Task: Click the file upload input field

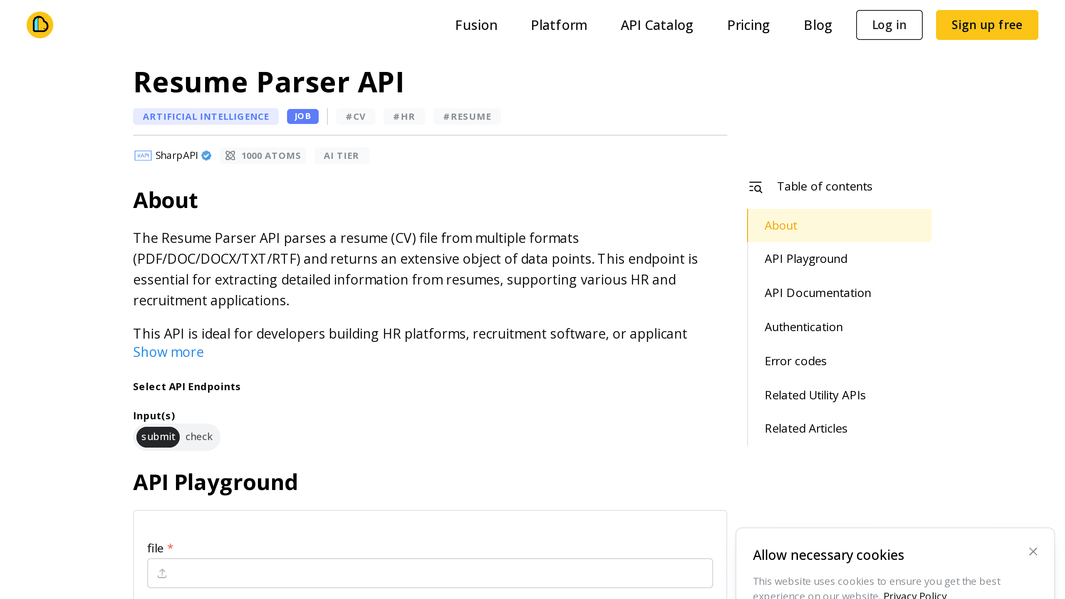Action: coord(430,573)
